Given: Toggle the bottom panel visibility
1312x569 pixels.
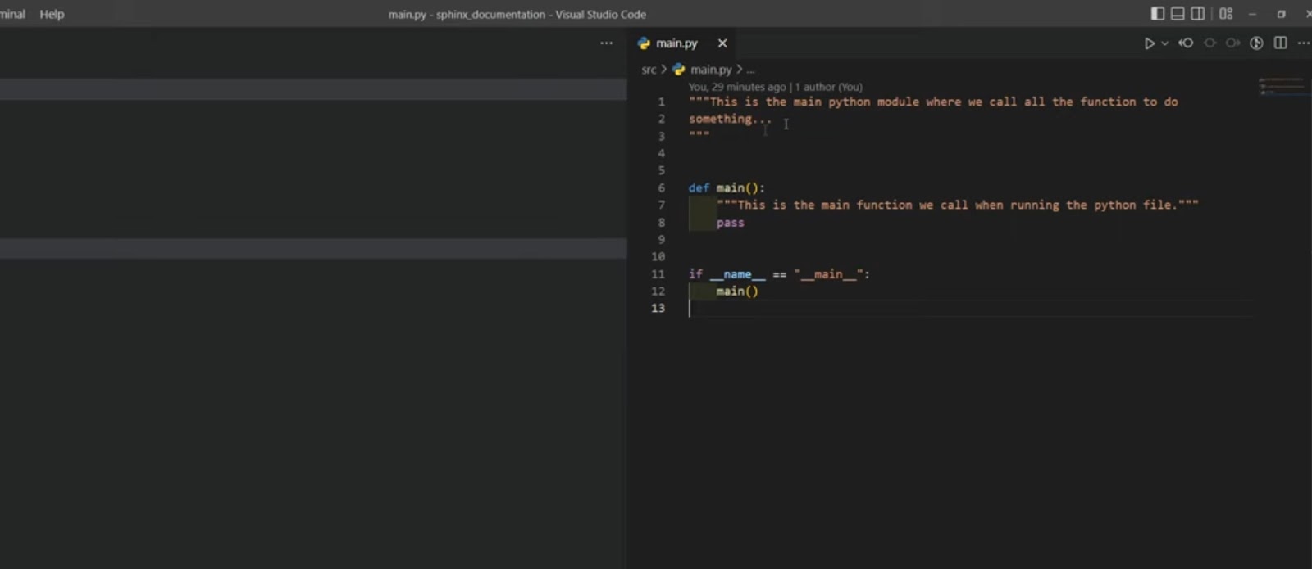Looking at the screenshot, I should (1178, 14).
